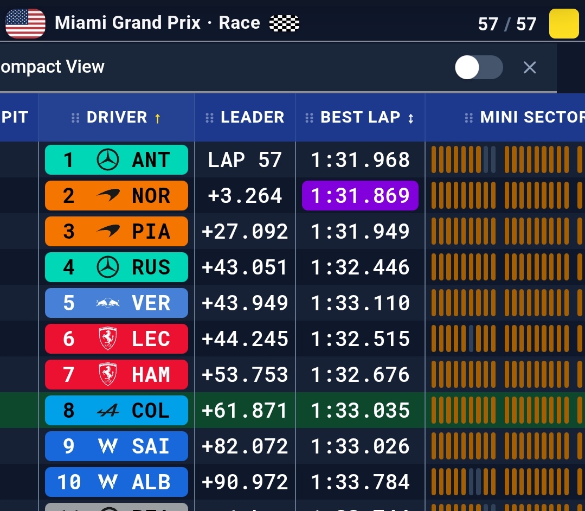
Task: Click best lap 1:33.035
Action: tap(360, 411)
